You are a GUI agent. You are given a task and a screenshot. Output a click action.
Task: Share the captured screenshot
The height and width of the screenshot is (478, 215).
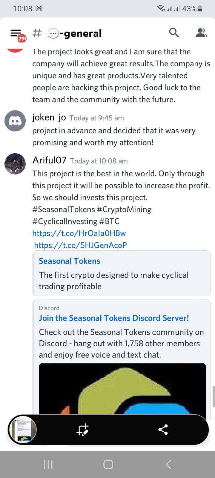(x=163, y=430)
